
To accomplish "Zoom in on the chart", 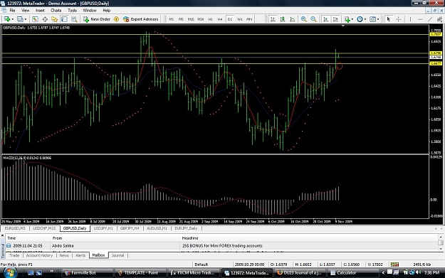I will (x=303, y=19).
